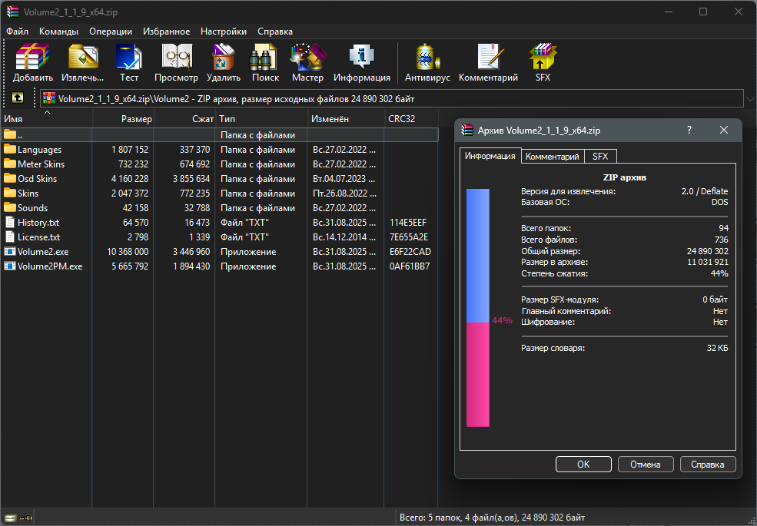Select the Volume2PM.exe file name
The height and width of the screenshot is (526, 757).
click(x=50, y=266)
